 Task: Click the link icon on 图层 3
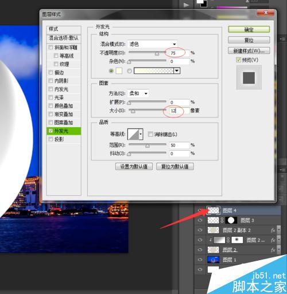tap(222, 220)
